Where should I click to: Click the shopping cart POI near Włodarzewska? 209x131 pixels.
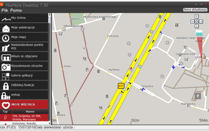click(x=61, y=34)
